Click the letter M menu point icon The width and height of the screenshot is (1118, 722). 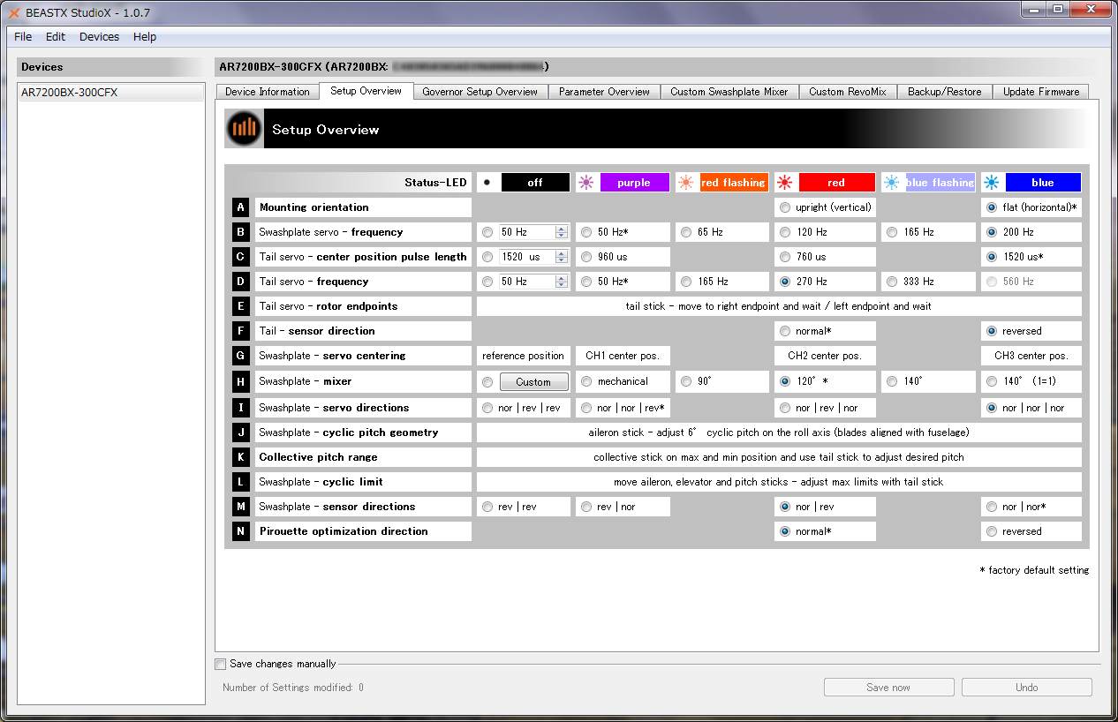(x=241, y=507)
